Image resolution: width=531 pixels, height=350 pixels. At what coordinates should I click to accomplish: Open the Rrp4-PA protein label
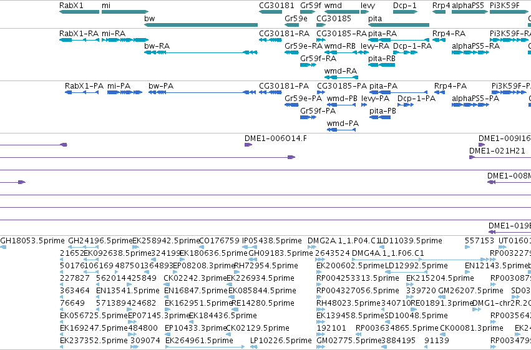(x=451, y=86)
